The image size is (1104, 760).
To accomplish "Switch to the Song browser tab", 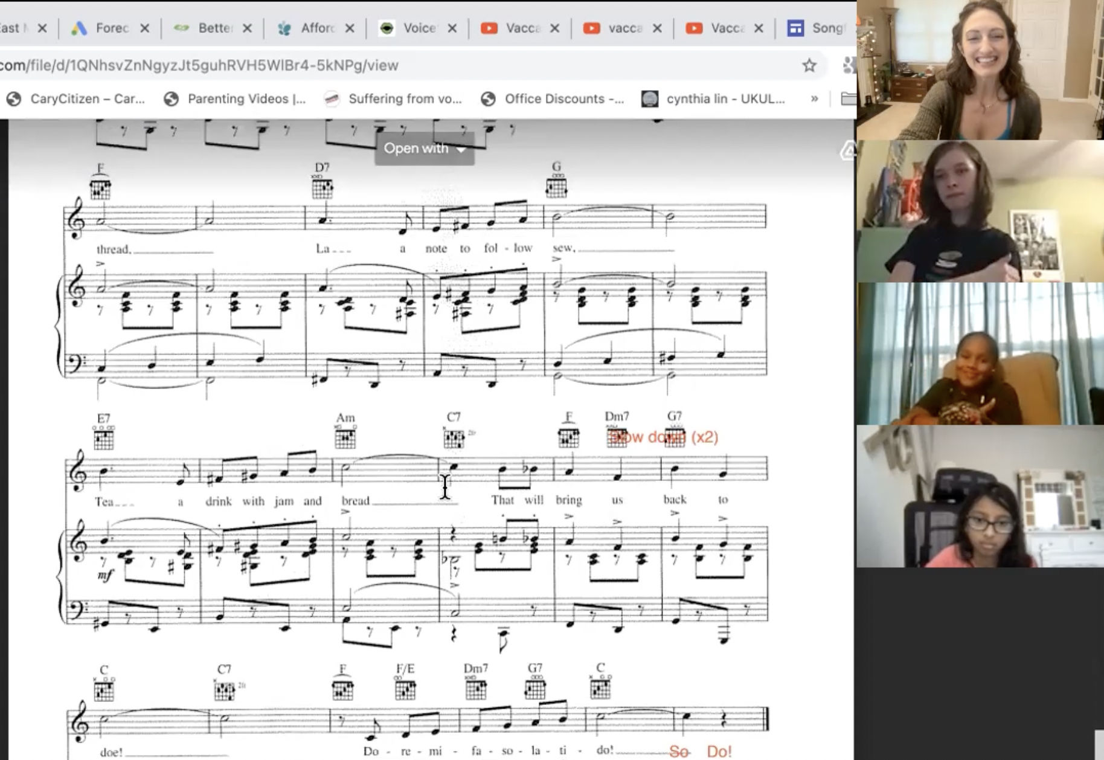I will (x=818, y=28).
